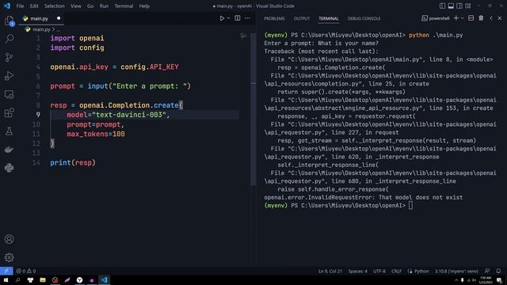Open launch profile dropdown next to plus

(463, 18)
